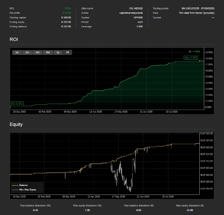Viewport: 224px width, 215px height.
Task: Click the Ending balance value
Action: 66,26
